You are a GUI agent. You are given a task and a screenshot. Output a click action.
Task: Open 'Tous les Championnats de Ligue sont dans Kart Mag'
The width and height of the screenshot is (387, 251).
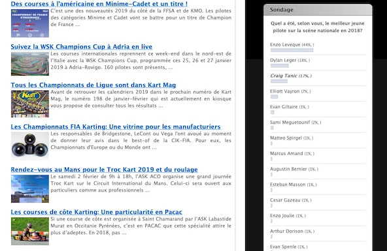93,85
